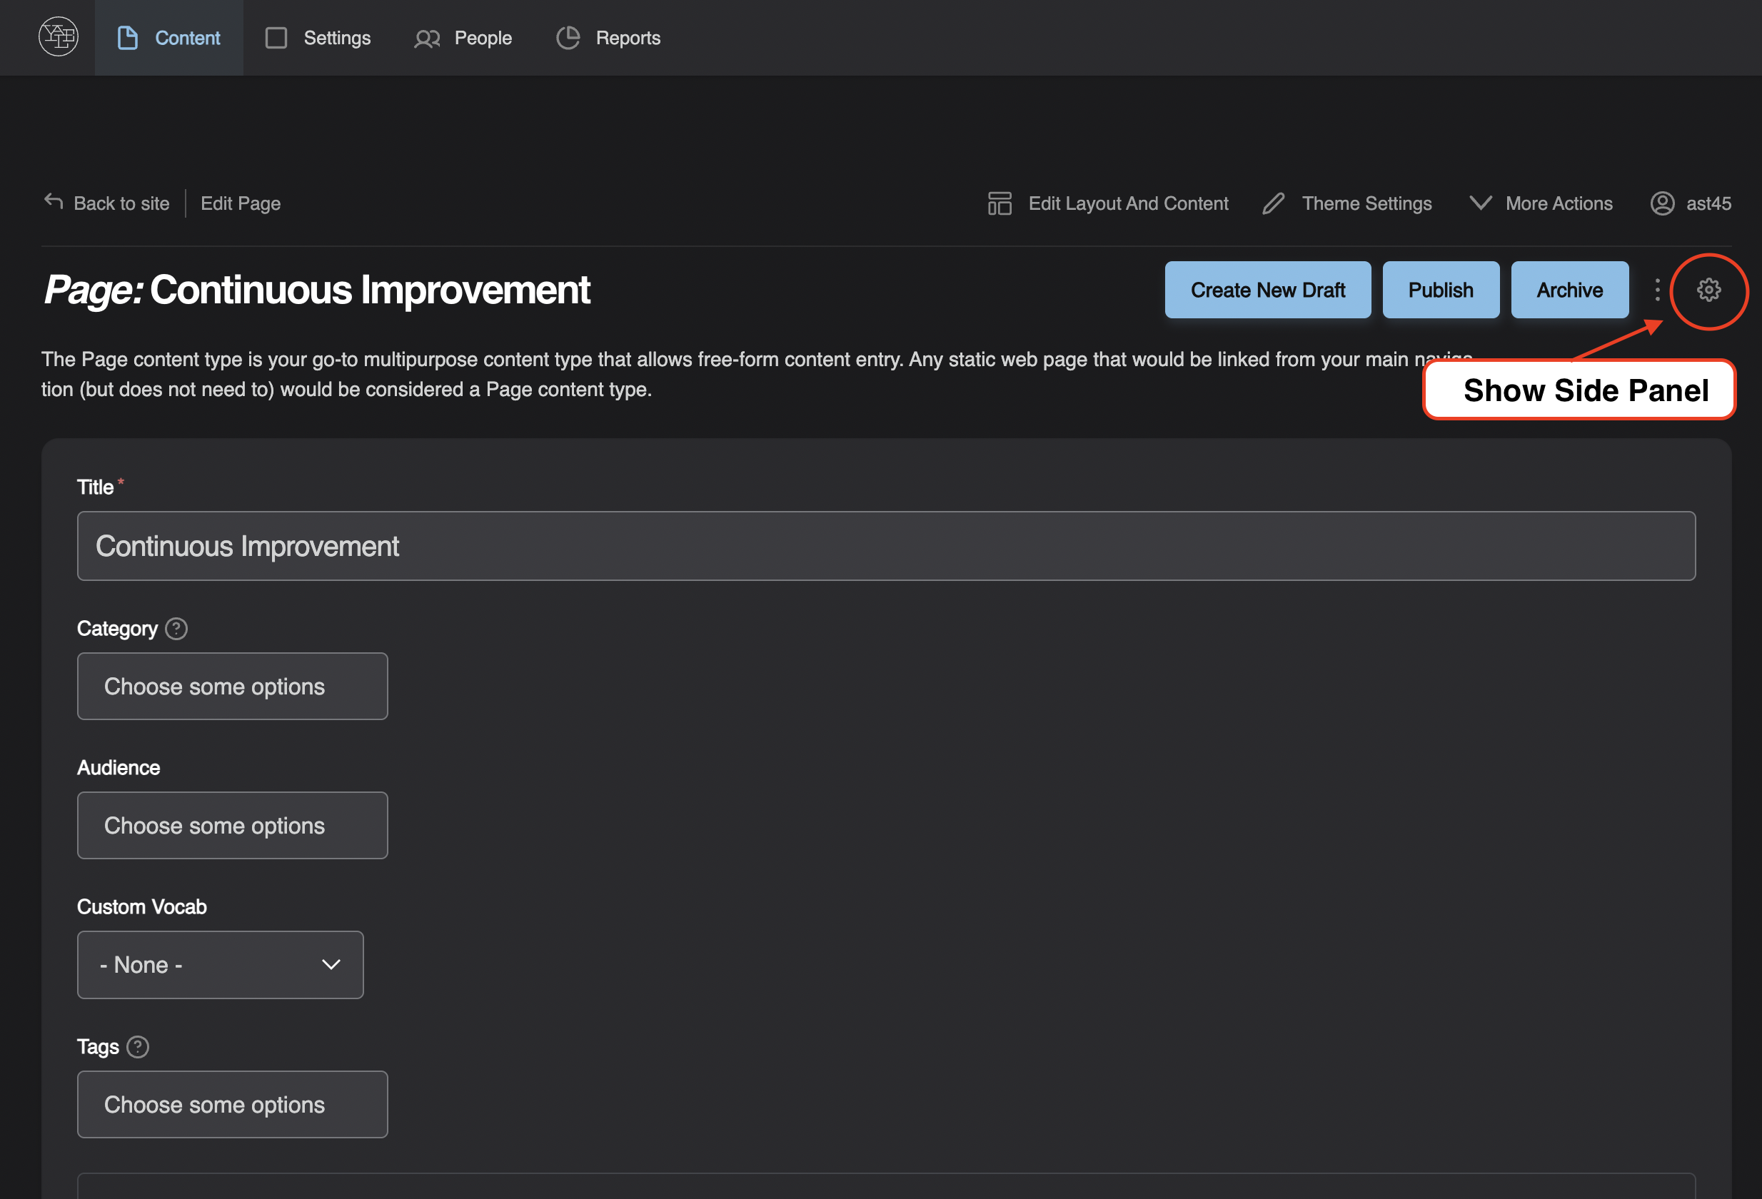1762x1199 pixels.
Task: Open Theme Settings
Action: click(1346, 203)
